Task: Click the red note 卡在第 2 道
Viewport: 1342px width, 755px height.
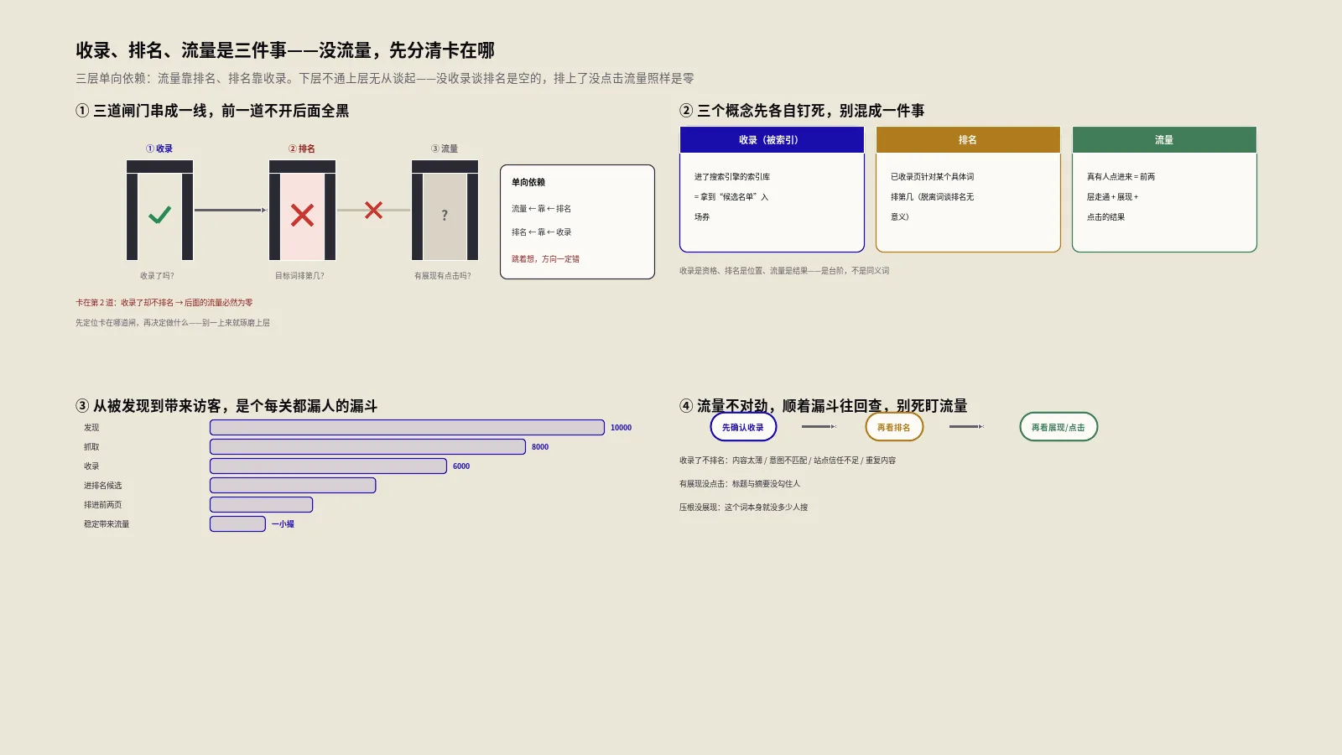Action: click(x=164, y=303)
